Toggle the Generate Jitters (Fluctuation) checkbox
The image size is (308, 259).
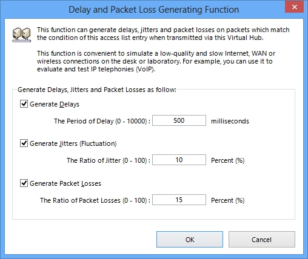point(24,143)
